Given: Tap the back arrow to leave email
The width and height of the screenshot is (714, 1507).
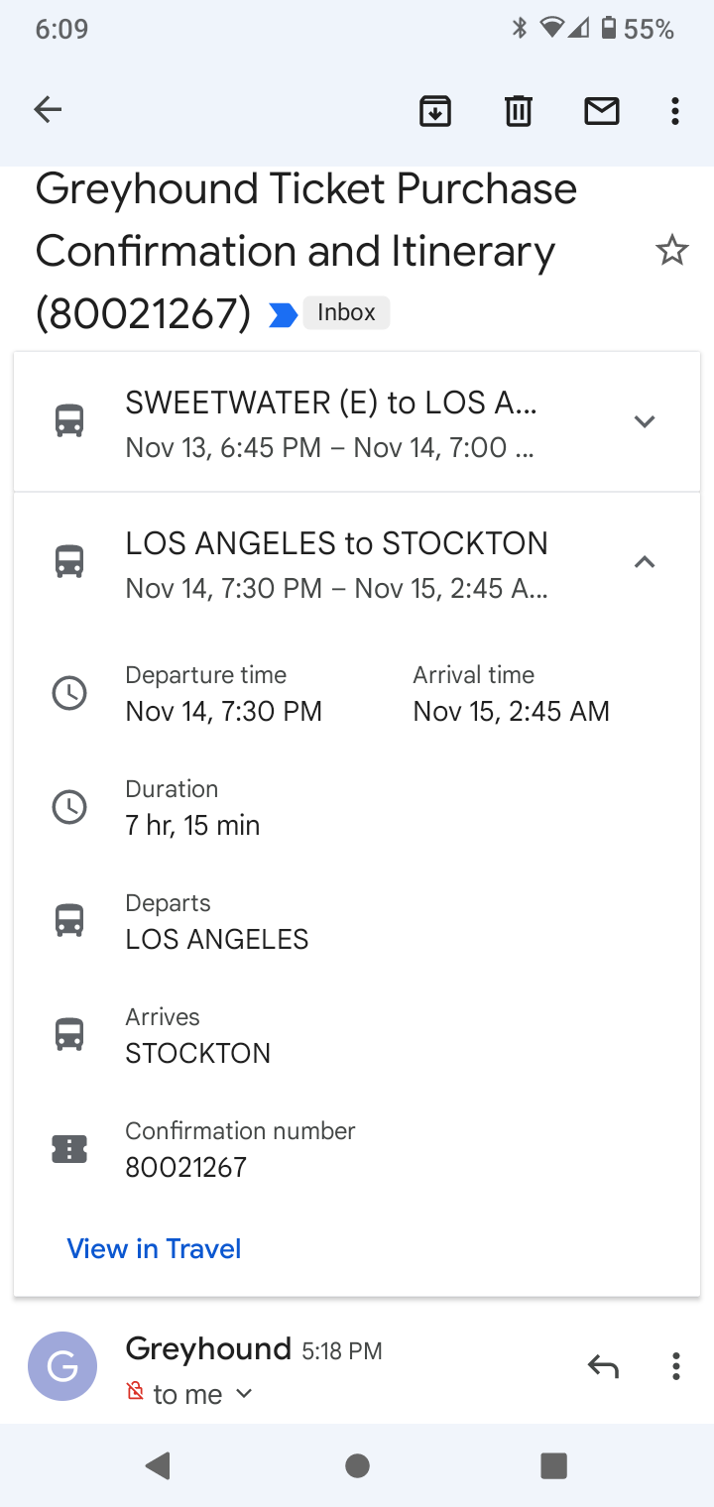Looking at the screenshot, I should [47, 110].
